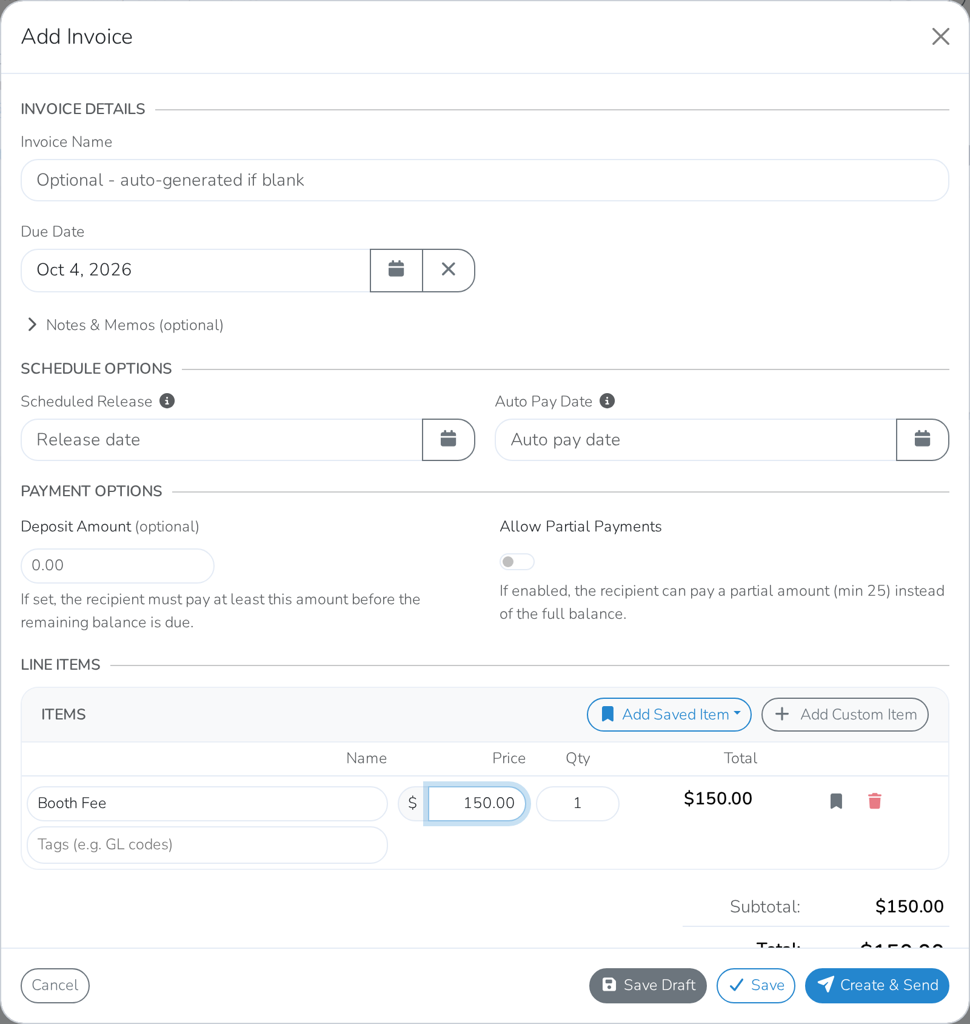970x1024 pixels.
Task: Click the Release date input
Action: (x=222, y=440)
